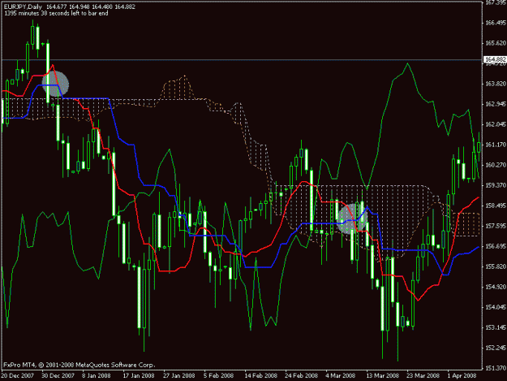Click the 162.945 price scale label
507x381 pixels.
point(496,104)
